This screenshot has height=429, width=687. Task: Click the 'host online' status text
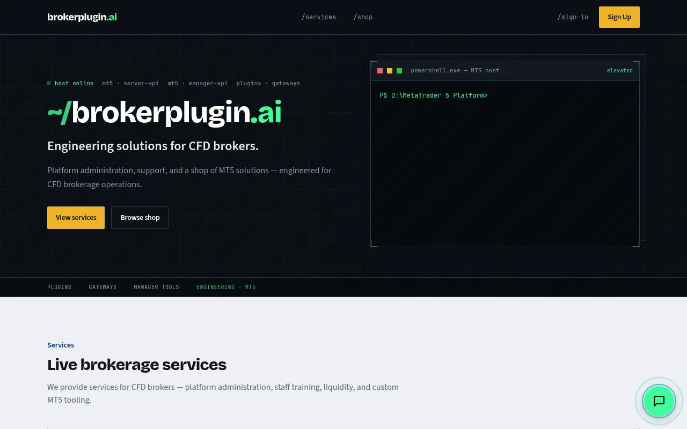tap(74, 84)
